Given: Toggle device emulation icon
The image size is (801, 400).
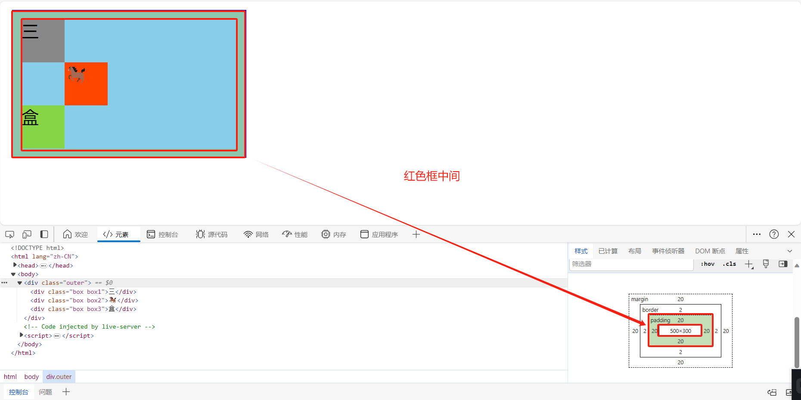Looking at the screenshot, I should click(27, 234).
